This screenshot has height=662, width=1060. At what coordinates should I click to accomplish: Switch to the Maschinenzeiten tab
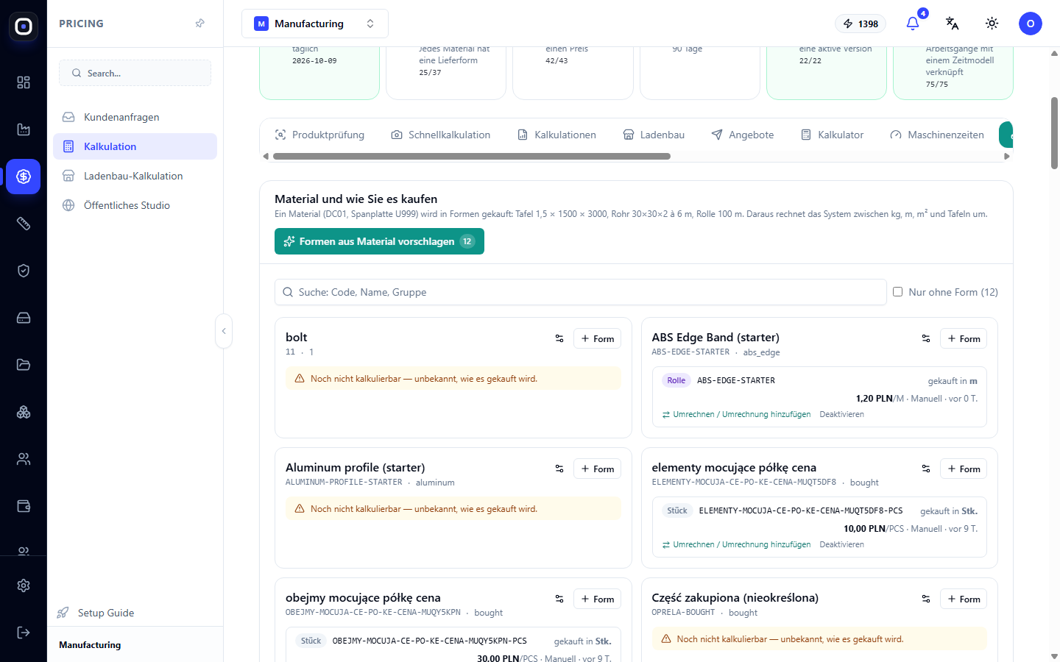[937, 135]
